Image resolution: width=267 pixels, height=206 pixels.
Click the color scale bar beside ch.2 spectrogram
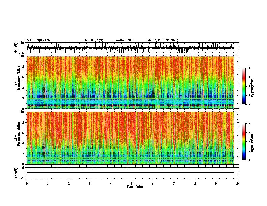pyautogui.click(x=244, y=142)
